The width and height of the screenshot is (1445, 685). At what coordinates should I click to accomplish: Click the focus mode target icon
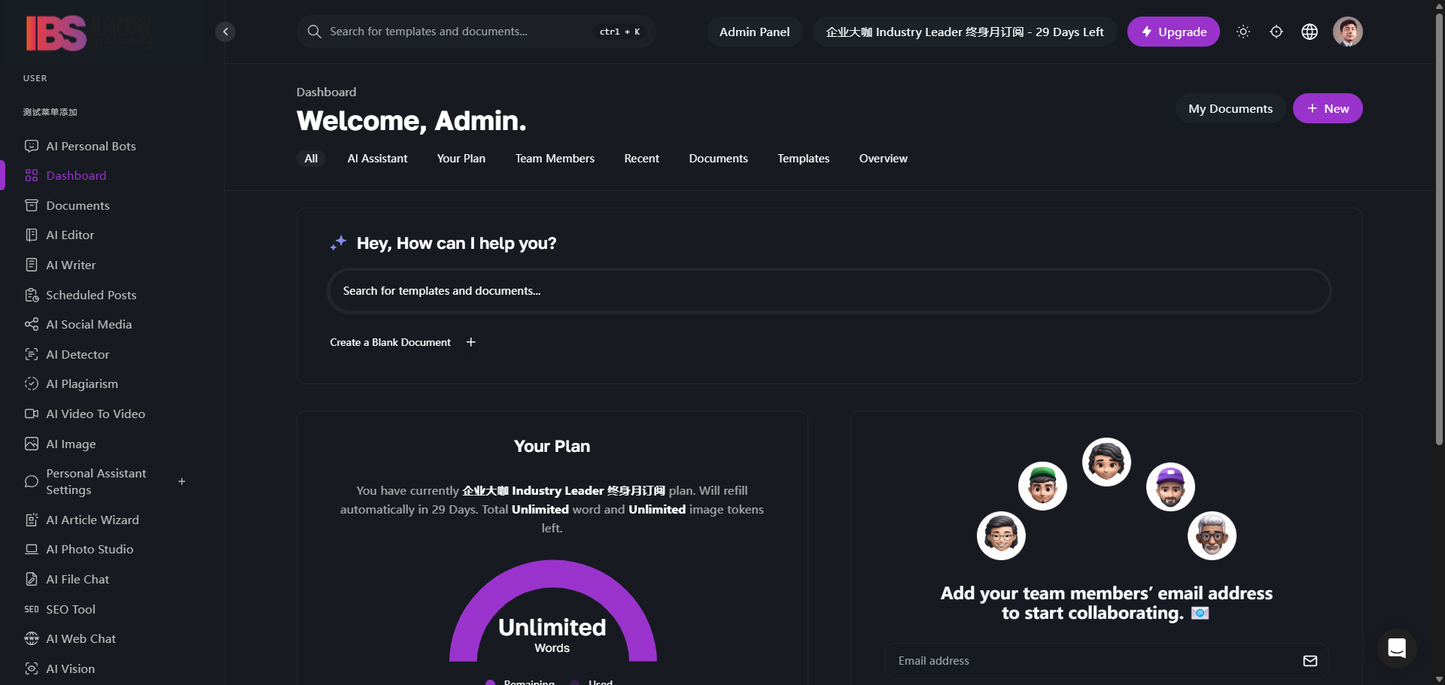pyautogui.click(x=1276, y=32)
